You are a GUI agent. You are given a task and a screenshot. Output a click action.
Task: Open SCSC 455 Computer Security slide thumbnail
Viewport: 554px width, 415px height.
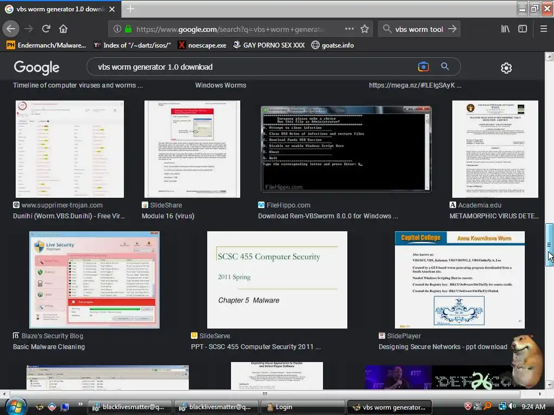pos(277,280)
